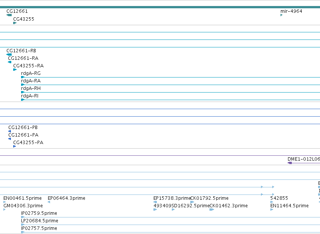Click the CG43255 gene label

(24, 19)
